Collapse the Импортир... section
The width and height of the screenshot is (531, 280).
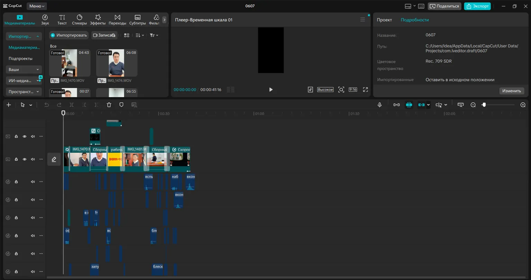coord(24,36)
